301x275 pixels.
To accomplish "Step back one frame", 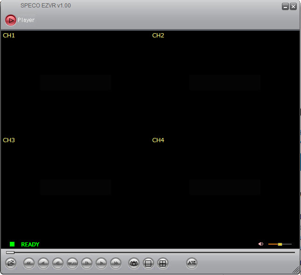I will pyautogui.click(x=58, y=263).
